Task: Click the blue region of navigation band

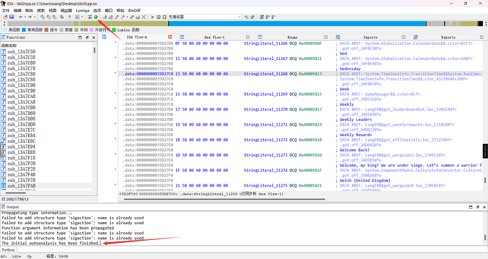Action: pos(297,24)
